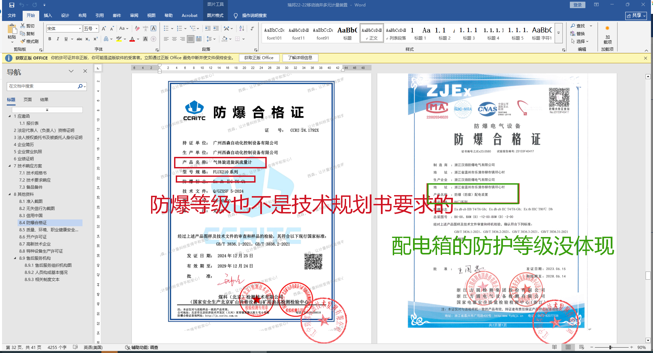Apply character shading with the gray A icon
Screen dimensions: 653x353
[145, 39]
